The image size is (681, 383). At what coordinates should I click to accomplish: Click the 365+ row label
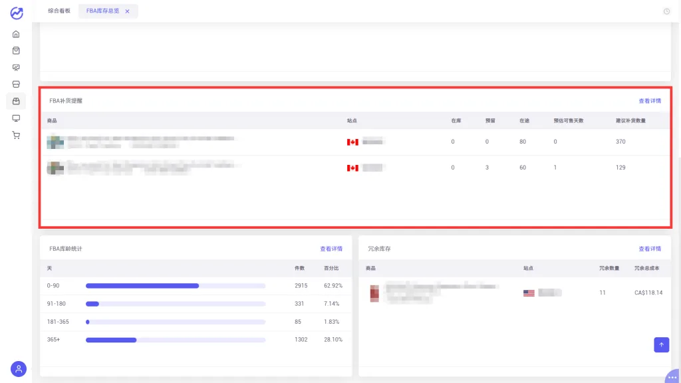coord(53,340)
